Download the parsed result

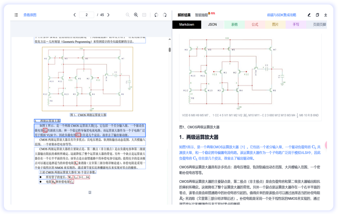click(326, 15)
